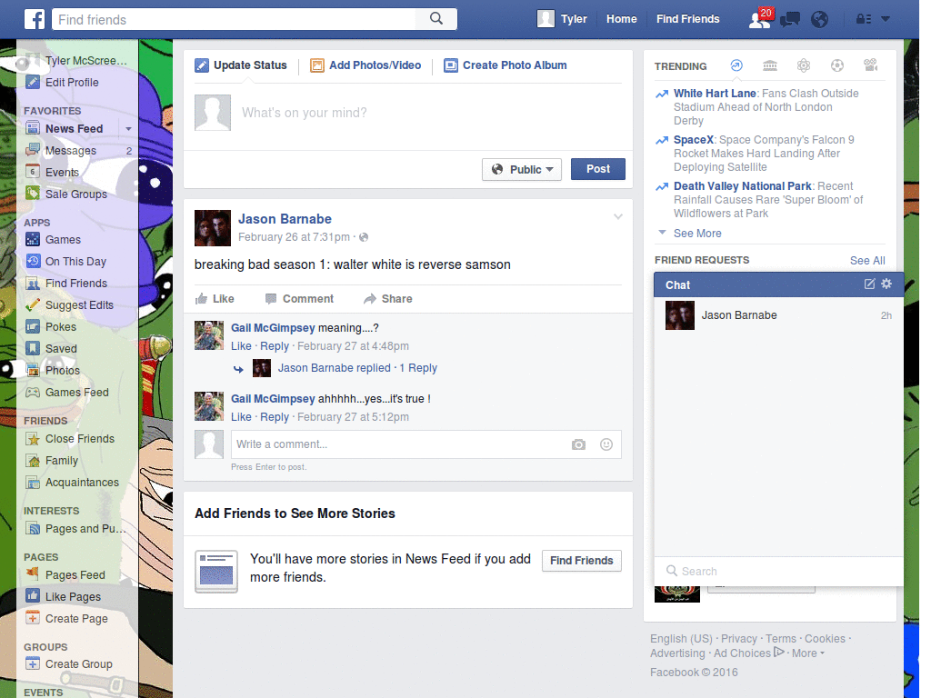
Task: Click the Write a comment field
Action: [398, 444]
